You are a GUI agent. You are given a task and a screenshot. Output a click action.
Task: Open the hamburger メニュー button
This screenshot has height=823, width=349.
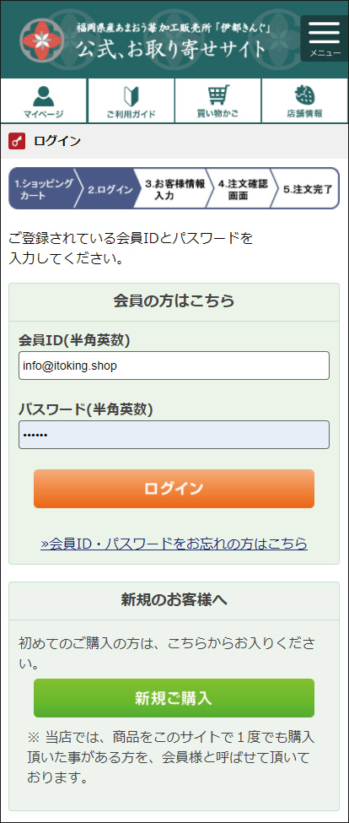point(324,38)
